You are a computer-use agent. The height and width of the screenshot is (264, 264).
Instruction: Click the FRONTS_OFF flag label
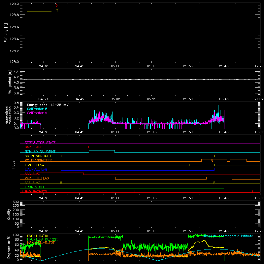click(35, 187)
